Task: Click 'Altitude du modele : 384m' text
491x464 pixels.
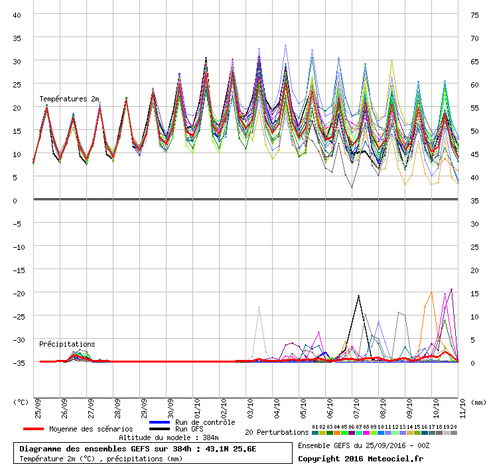Action: pos(169,437)
